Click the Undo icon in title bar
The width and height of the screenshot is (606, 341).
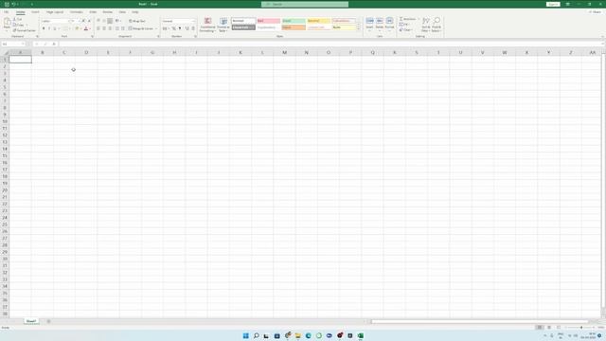[13, 4]
